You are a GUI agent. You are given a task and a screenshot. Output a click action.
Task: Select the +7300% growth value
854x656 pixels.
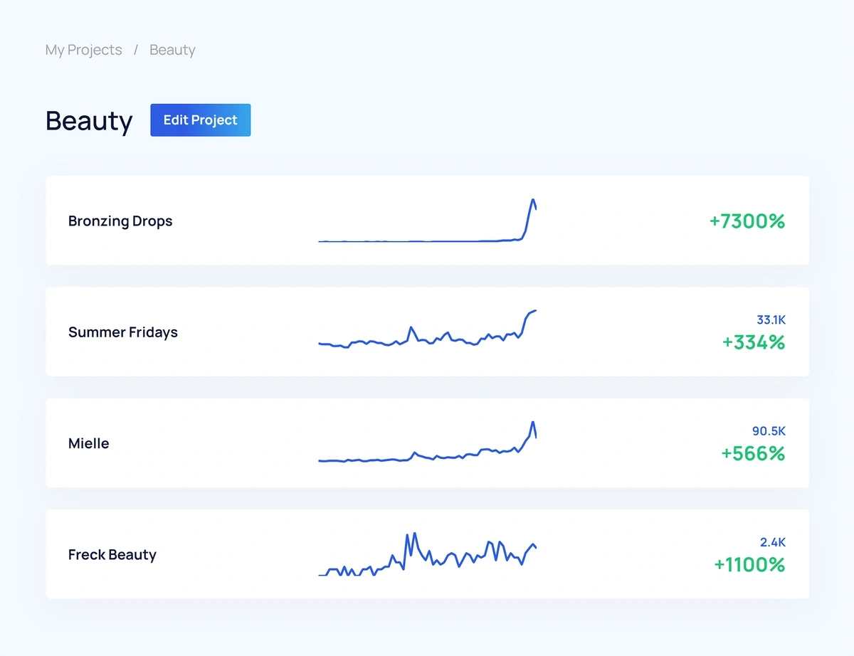(x=747, y=221)
